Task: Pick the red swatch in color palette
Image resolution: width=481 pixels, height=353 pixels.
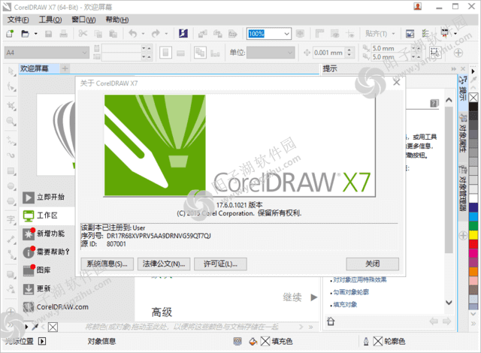Action: 473,244
